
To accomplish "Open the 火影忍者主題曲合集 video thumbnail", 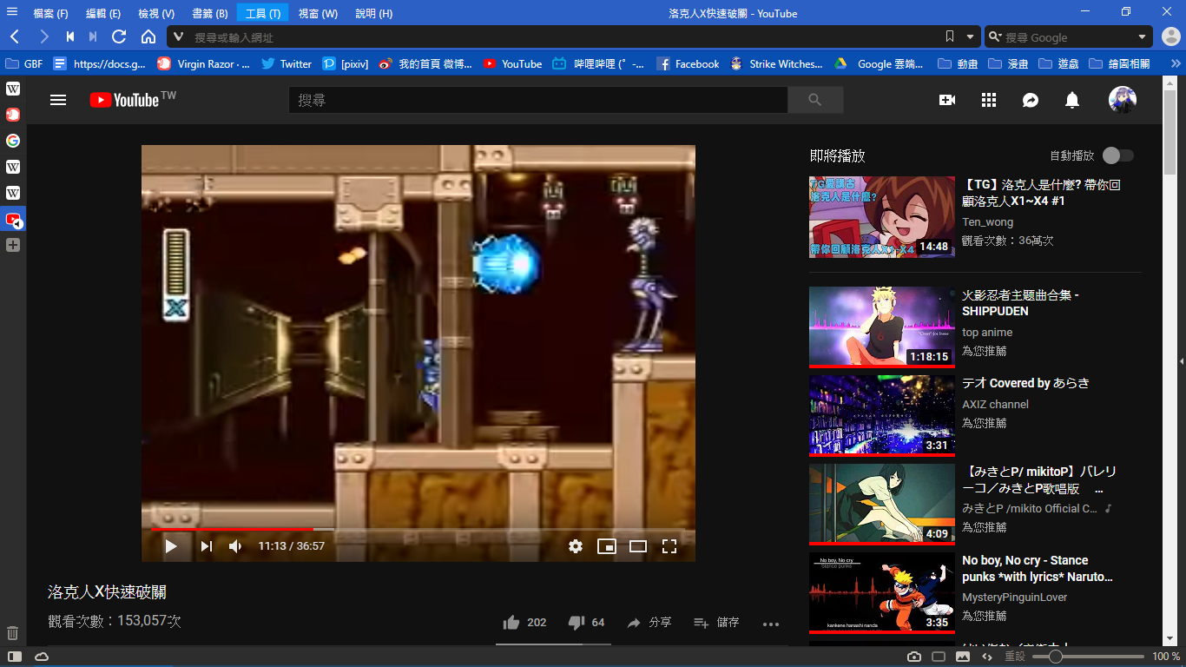I will 882,327.
